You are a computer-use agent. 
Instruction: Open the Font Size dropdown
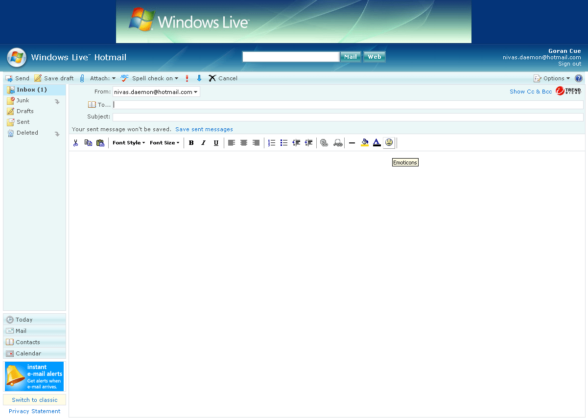pos(165,143)
